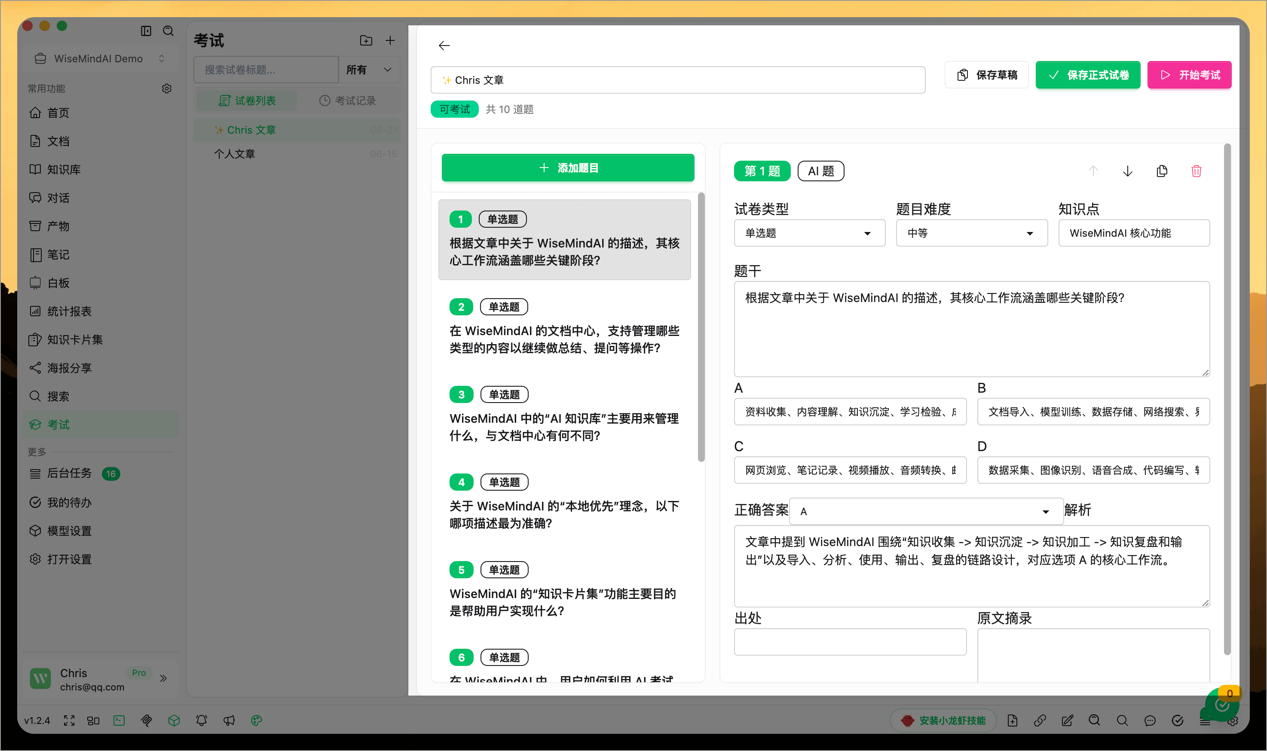
Task: Select Chris 文章 exam in list
Action: 297,130
